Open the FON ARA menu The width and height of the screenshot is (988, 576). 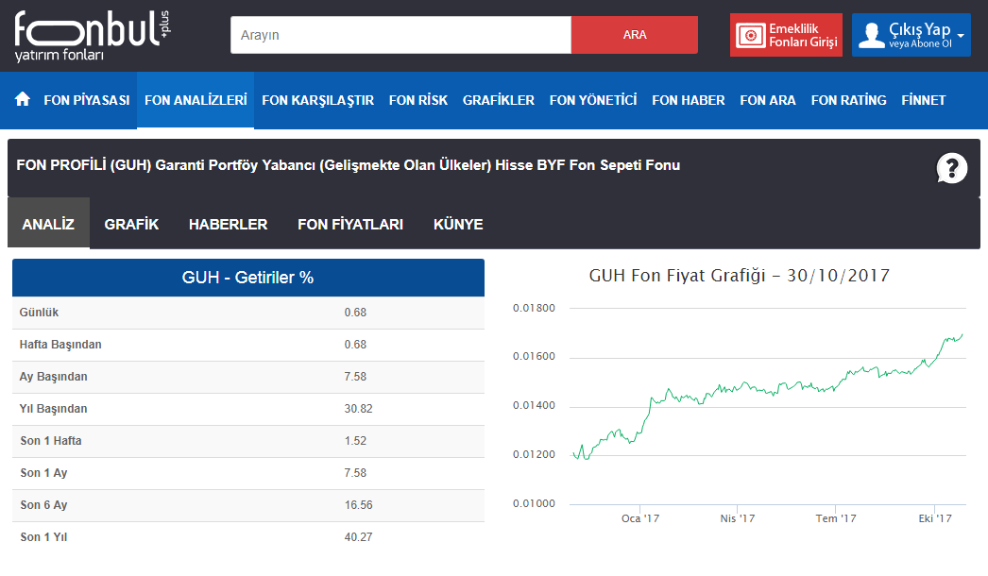768,100
